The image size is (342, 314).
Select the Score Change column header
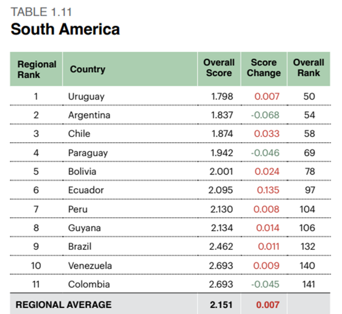tap(264, 68)
